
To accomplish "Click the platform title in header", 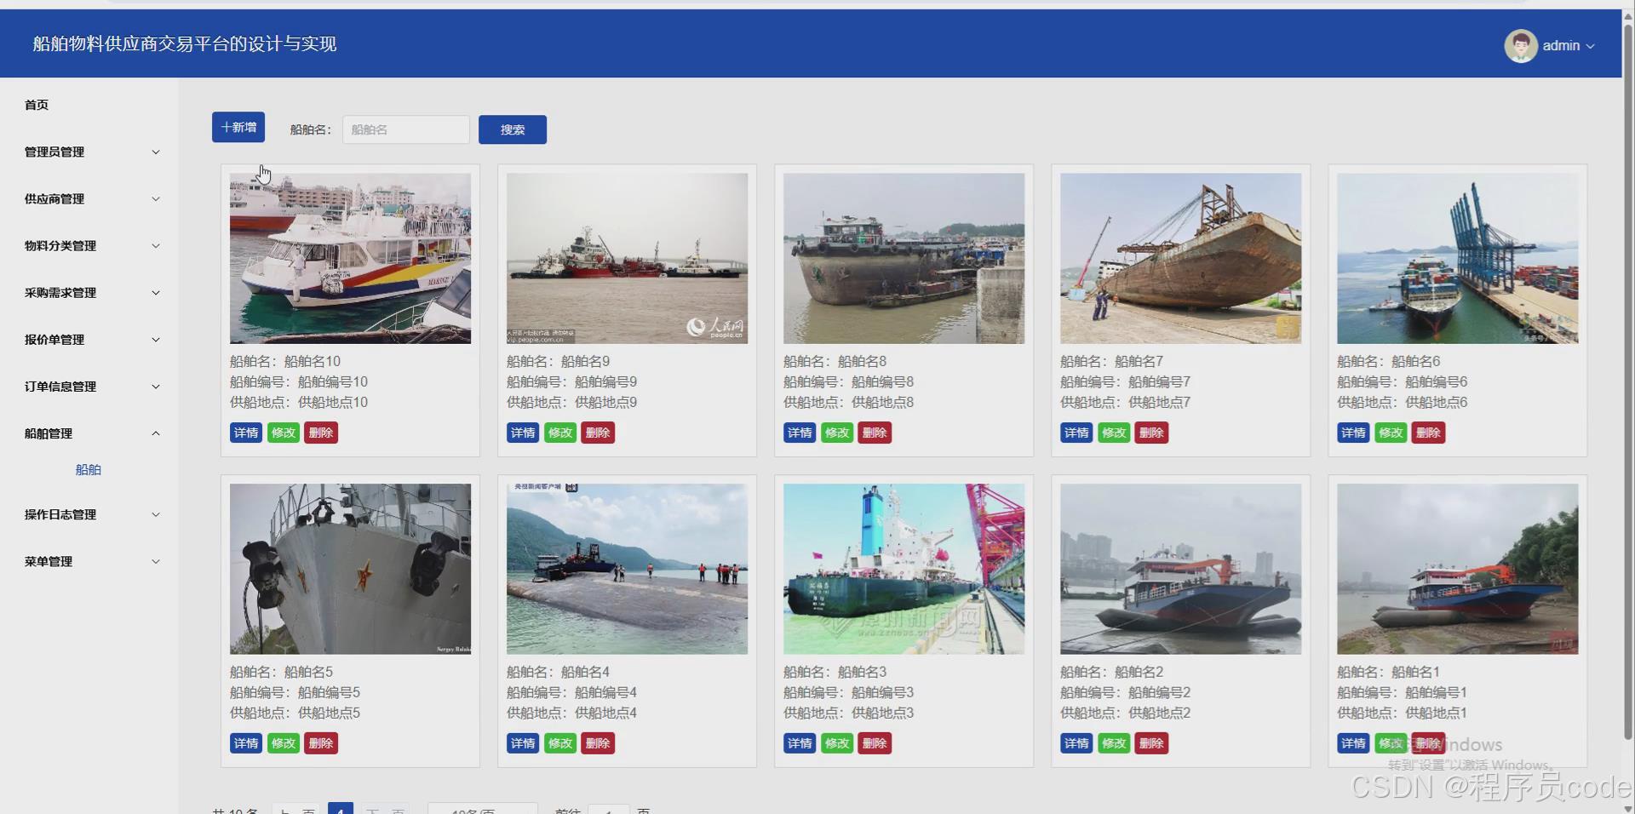I will pos(185,44).
